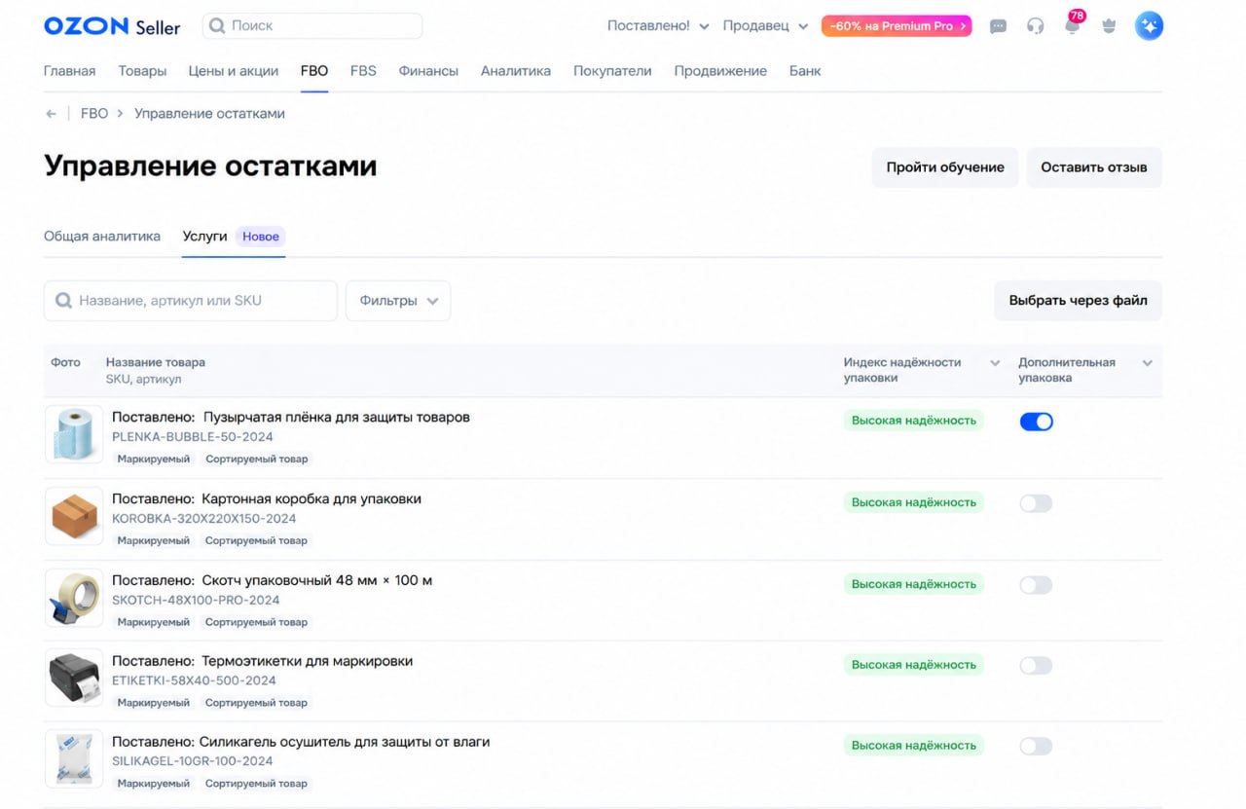Open the Фильтры dropdown
1246x809 pixels.
[x=398, y=301]
